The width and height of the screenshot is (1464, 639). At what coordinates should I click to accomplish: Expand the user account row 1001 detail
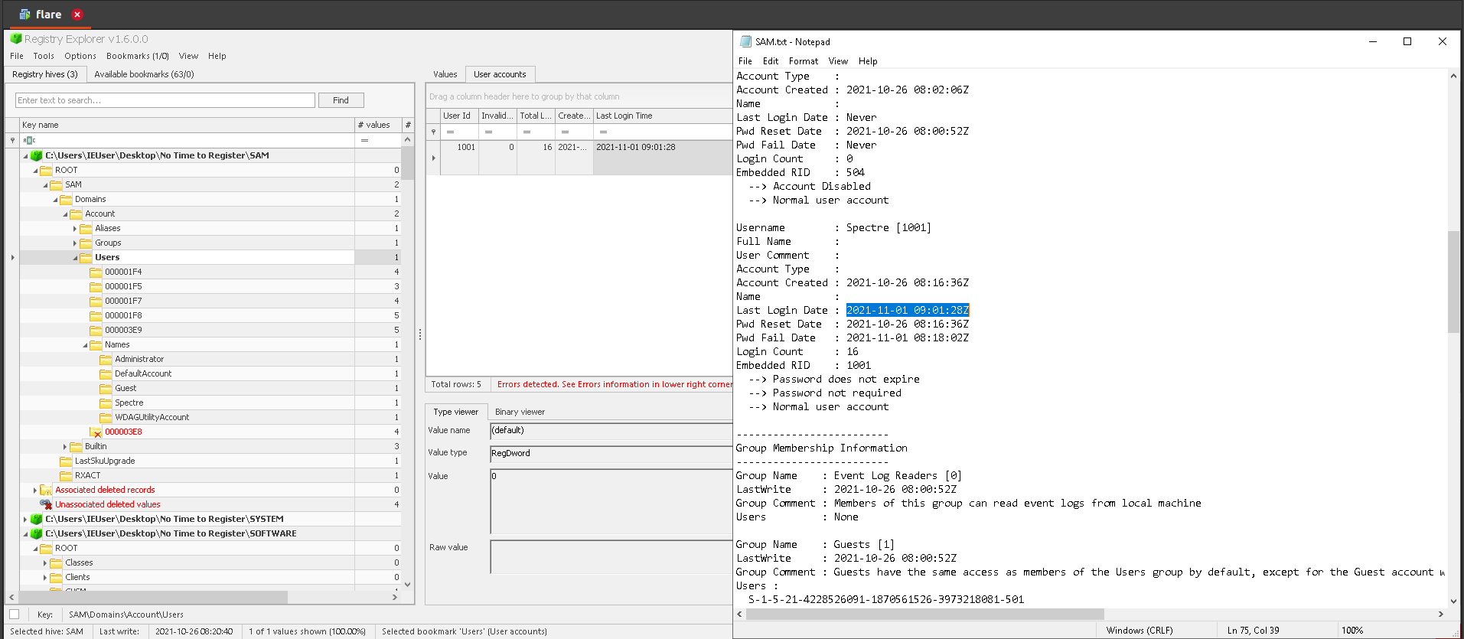coord(433,158)
